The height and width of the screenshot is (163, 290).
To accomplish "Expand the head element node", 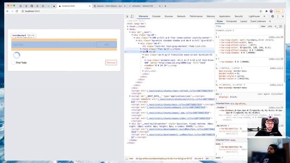I will [128, 27].
